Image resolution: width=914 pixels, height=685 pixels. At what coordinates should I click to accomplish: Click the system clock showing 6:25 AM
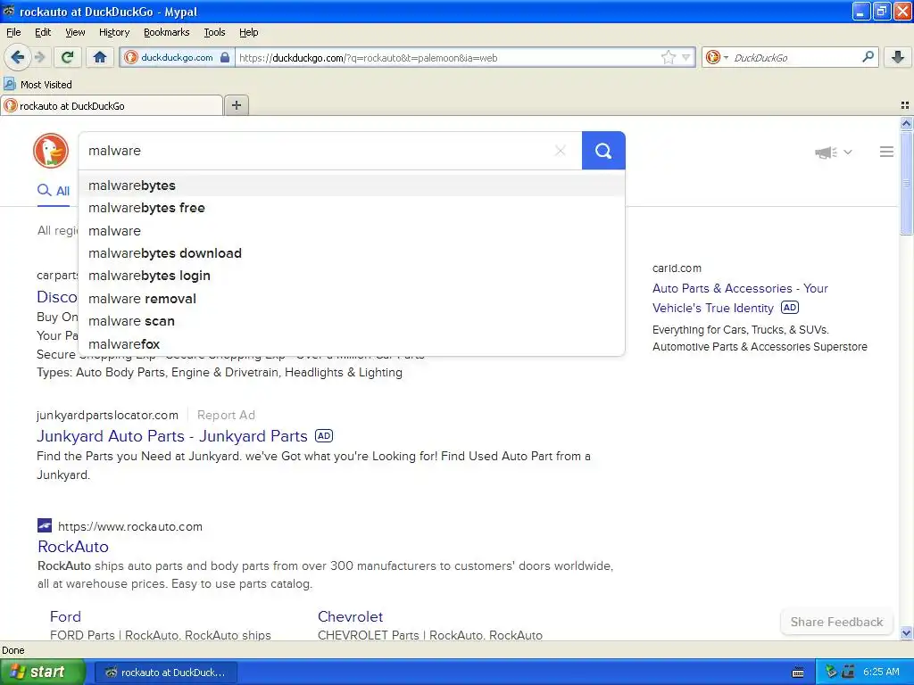click(881, 672)
